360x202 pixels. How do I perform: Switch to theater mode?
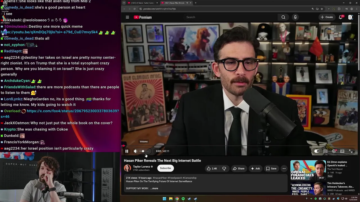[342, 151]
